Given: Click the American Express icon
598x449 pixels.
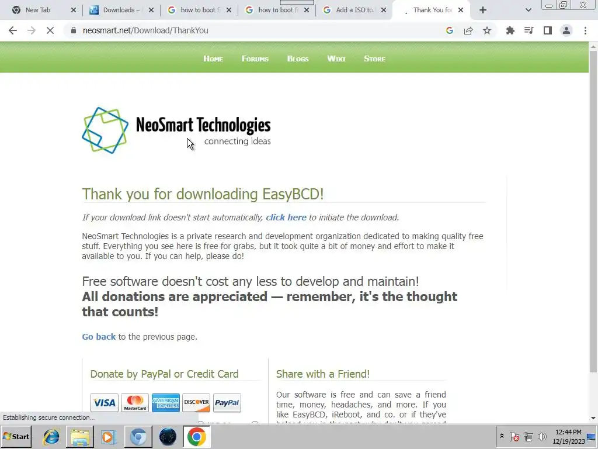Looking at the screenshot, I should point(165,403).
